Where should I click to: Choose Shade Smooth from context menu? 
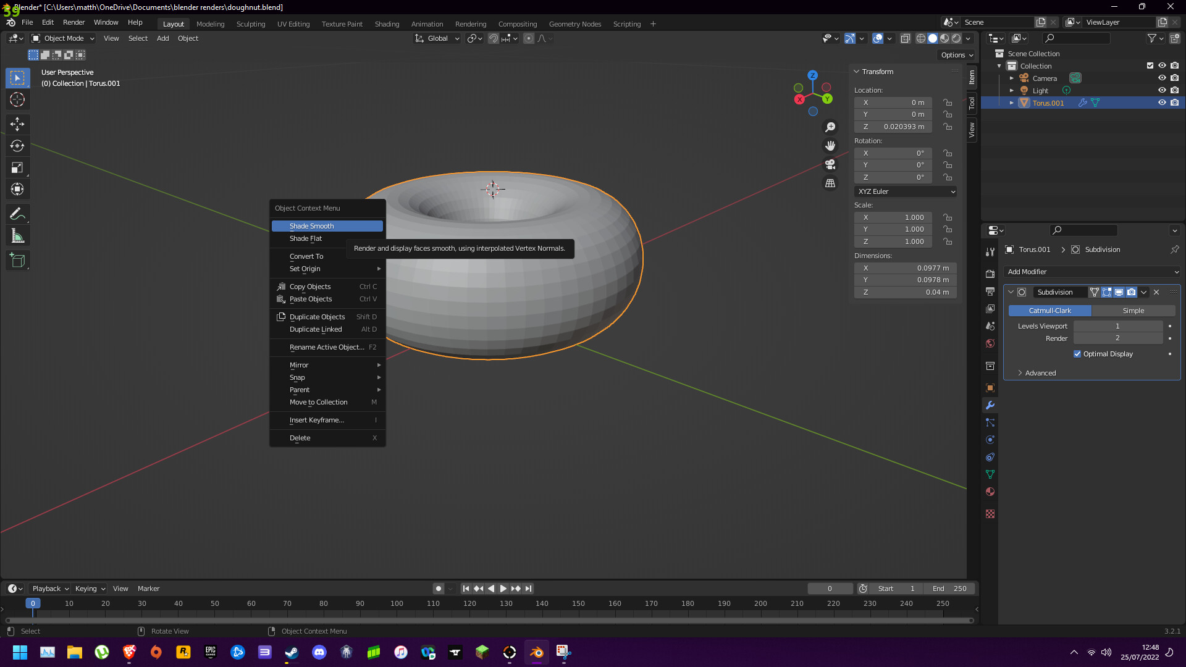pyautogui.click(x=327, y=225)
